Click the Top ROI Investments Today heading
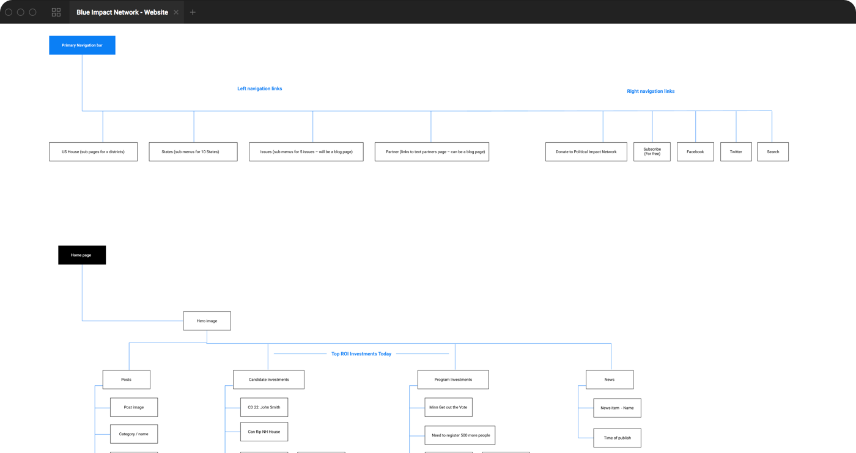Viewport: 856px width, 453px height. click(361, 354)
